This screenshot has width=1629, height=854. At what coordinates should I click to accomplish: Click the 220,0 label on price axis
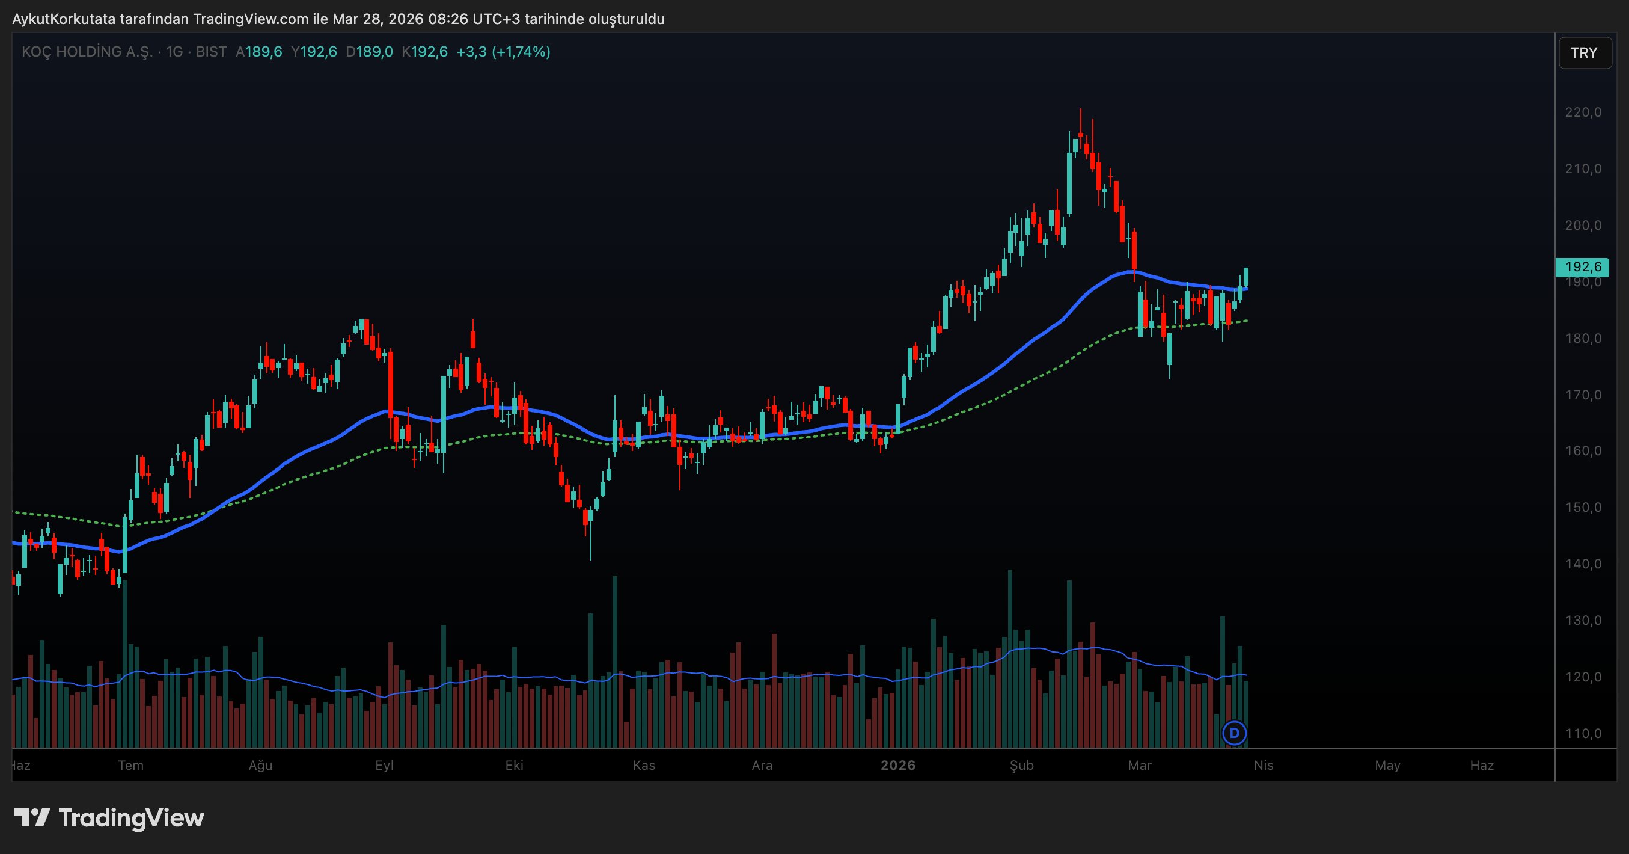click(x=1583, y=112)
